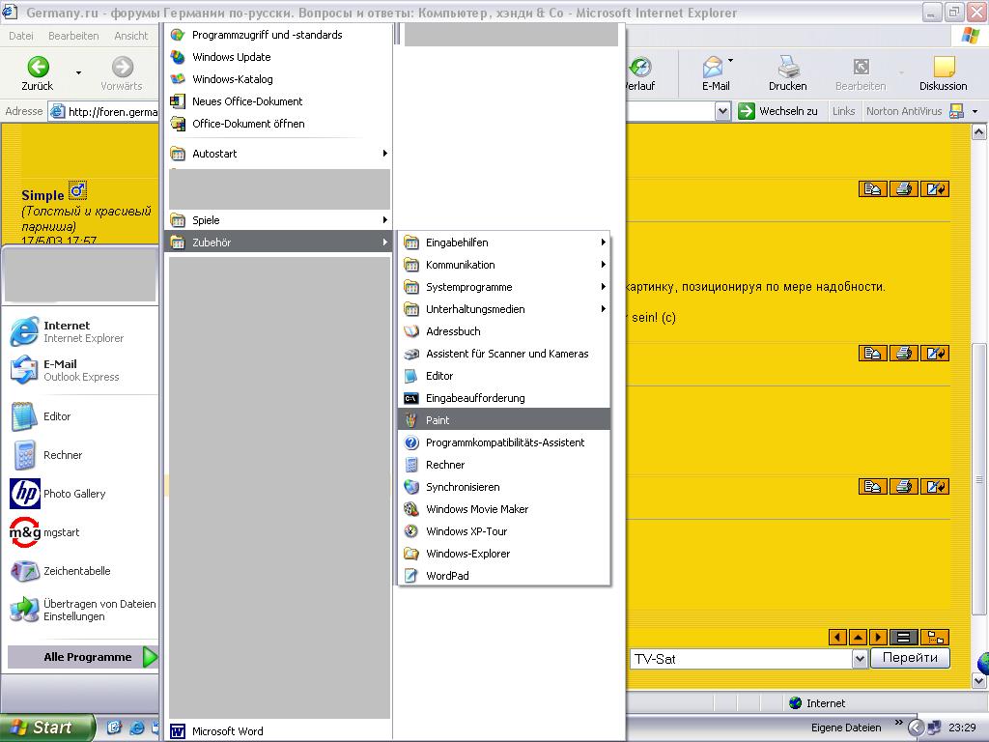Click the E-Mail toolbar icon
The height and width of the screenshot is (742, 989).
pos(714,72)
